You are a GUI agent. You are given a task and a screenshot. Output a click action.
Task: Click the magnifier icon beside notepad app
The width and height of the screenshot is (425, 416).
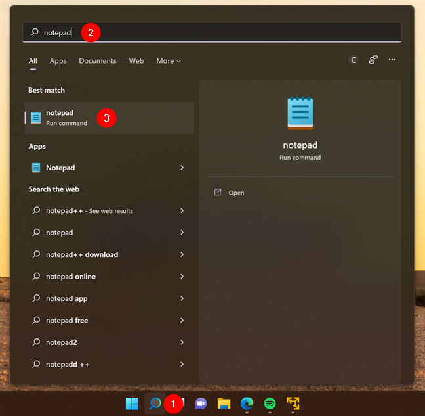click(36, 298)
